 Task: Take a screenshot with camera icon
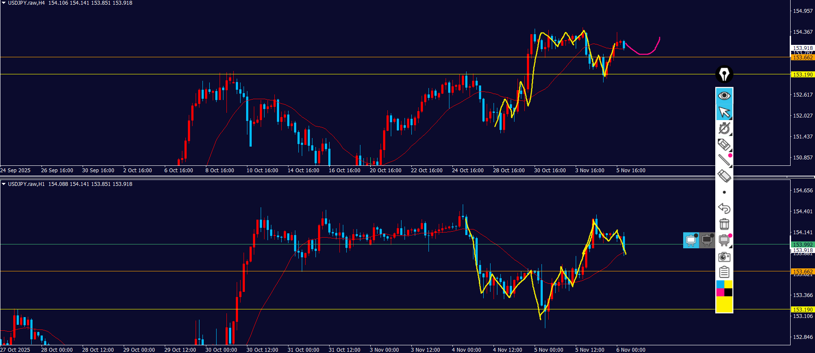point(724,256)
